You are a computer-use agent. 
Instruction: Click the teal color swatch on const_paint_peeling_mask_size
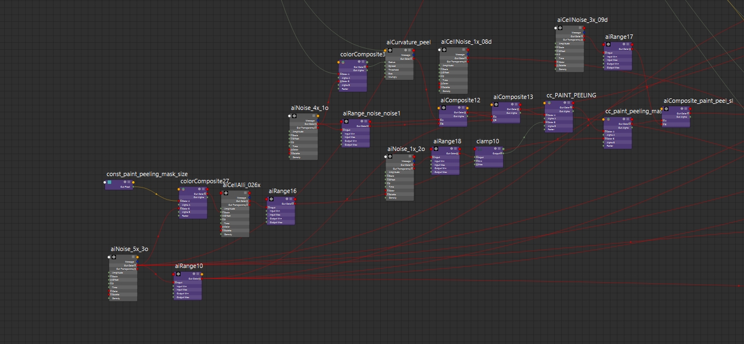tap(109, 182)
